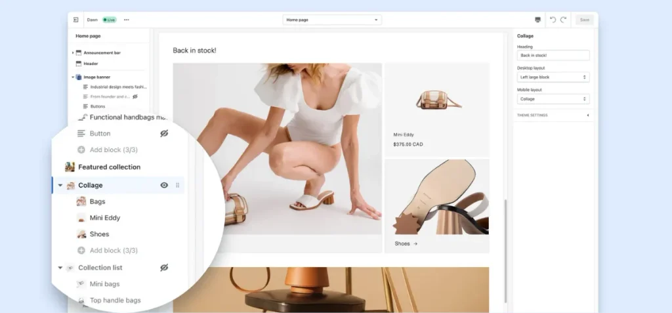Click the Mini Eddy product title in preview
672x313 pixels.
[x=404, y=135]
